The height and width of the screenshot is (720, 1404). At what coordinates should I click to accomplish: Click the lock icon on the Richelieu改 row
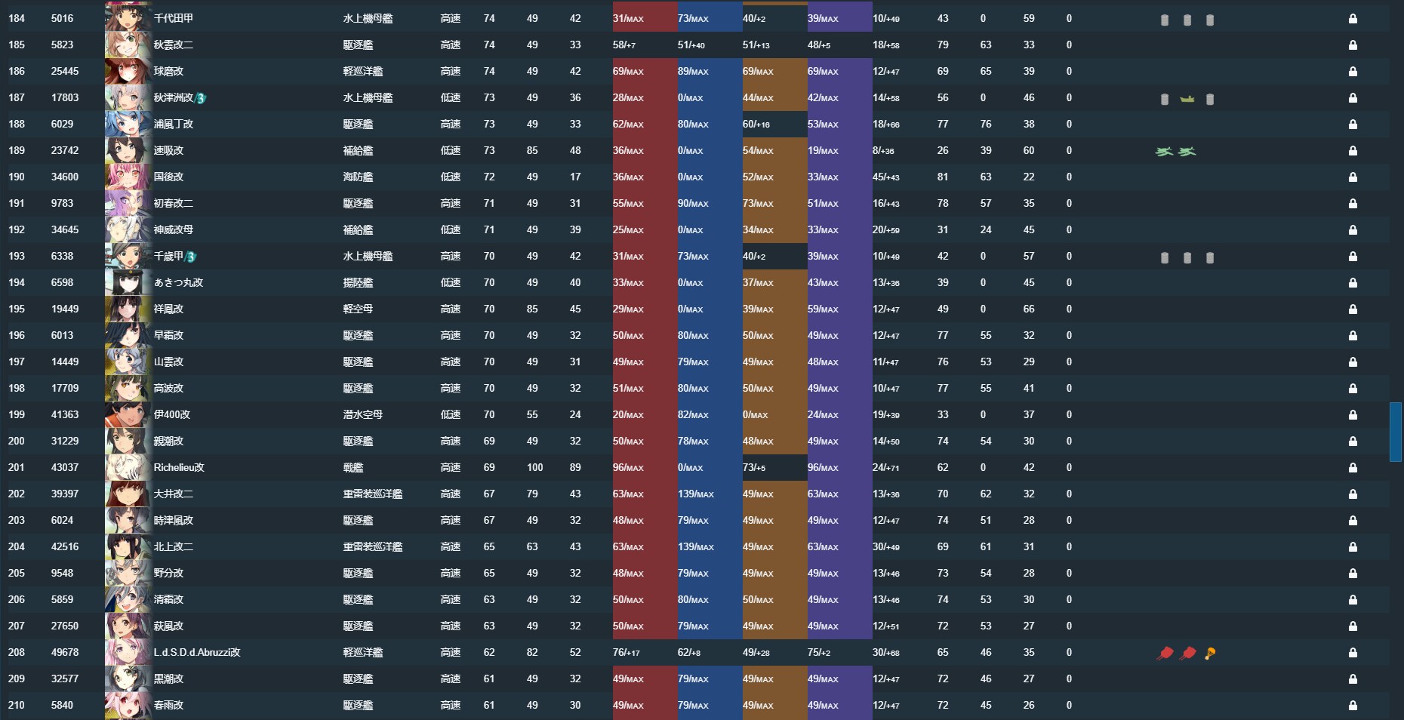tap(1353, 467)
